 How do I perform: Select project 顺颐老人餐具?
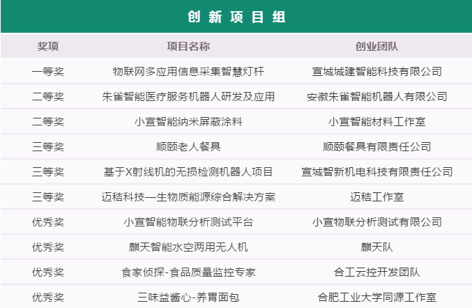click(x=188, y=147)
